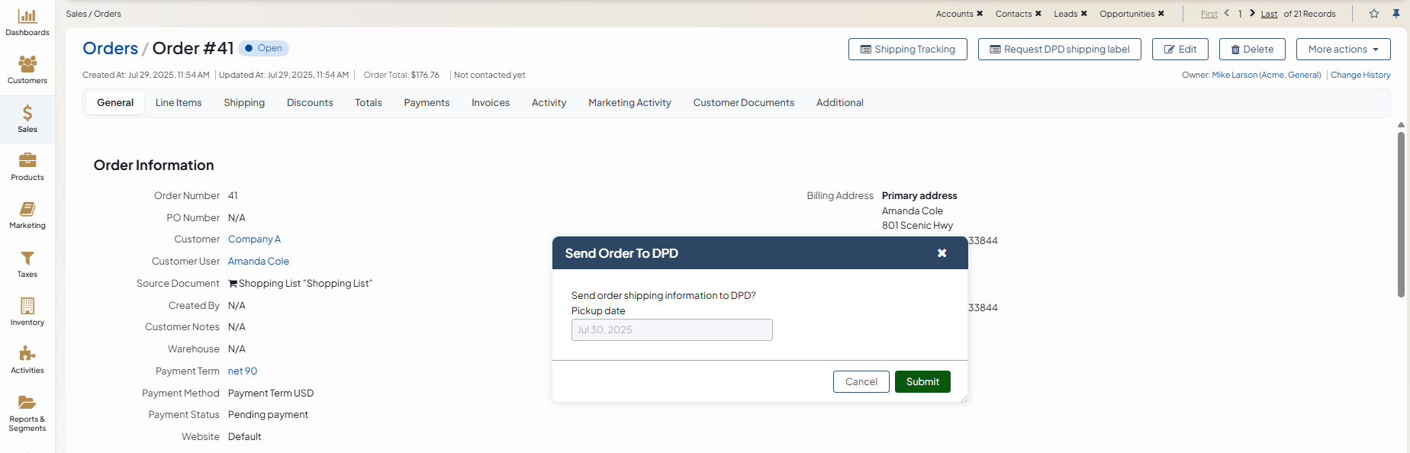Viewport: 1410px width, 453px height.
Task: Click the Pickup date field
Action: pos(671,330)
